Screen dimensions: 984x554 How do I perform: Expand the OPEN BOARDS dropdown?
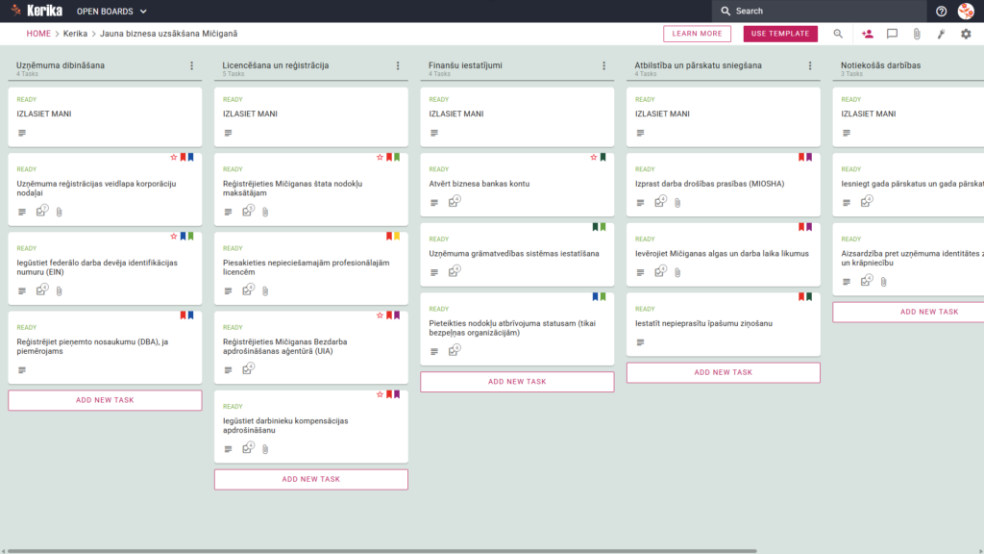(111, 12)
